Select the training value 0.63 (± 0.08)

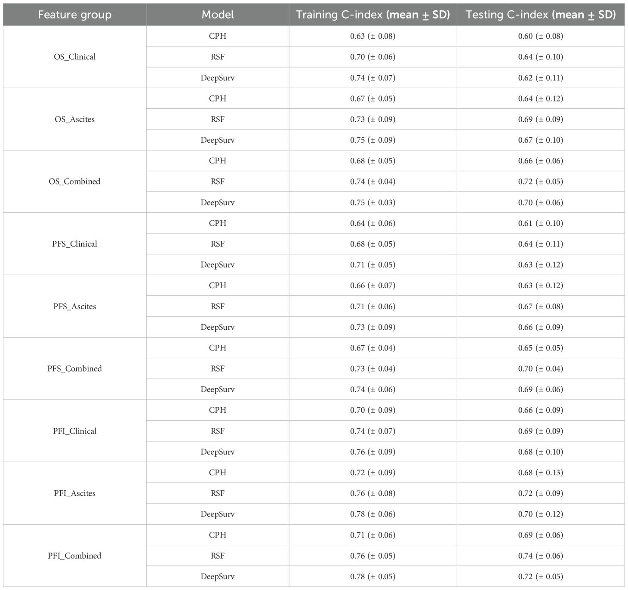coord(372,36)
